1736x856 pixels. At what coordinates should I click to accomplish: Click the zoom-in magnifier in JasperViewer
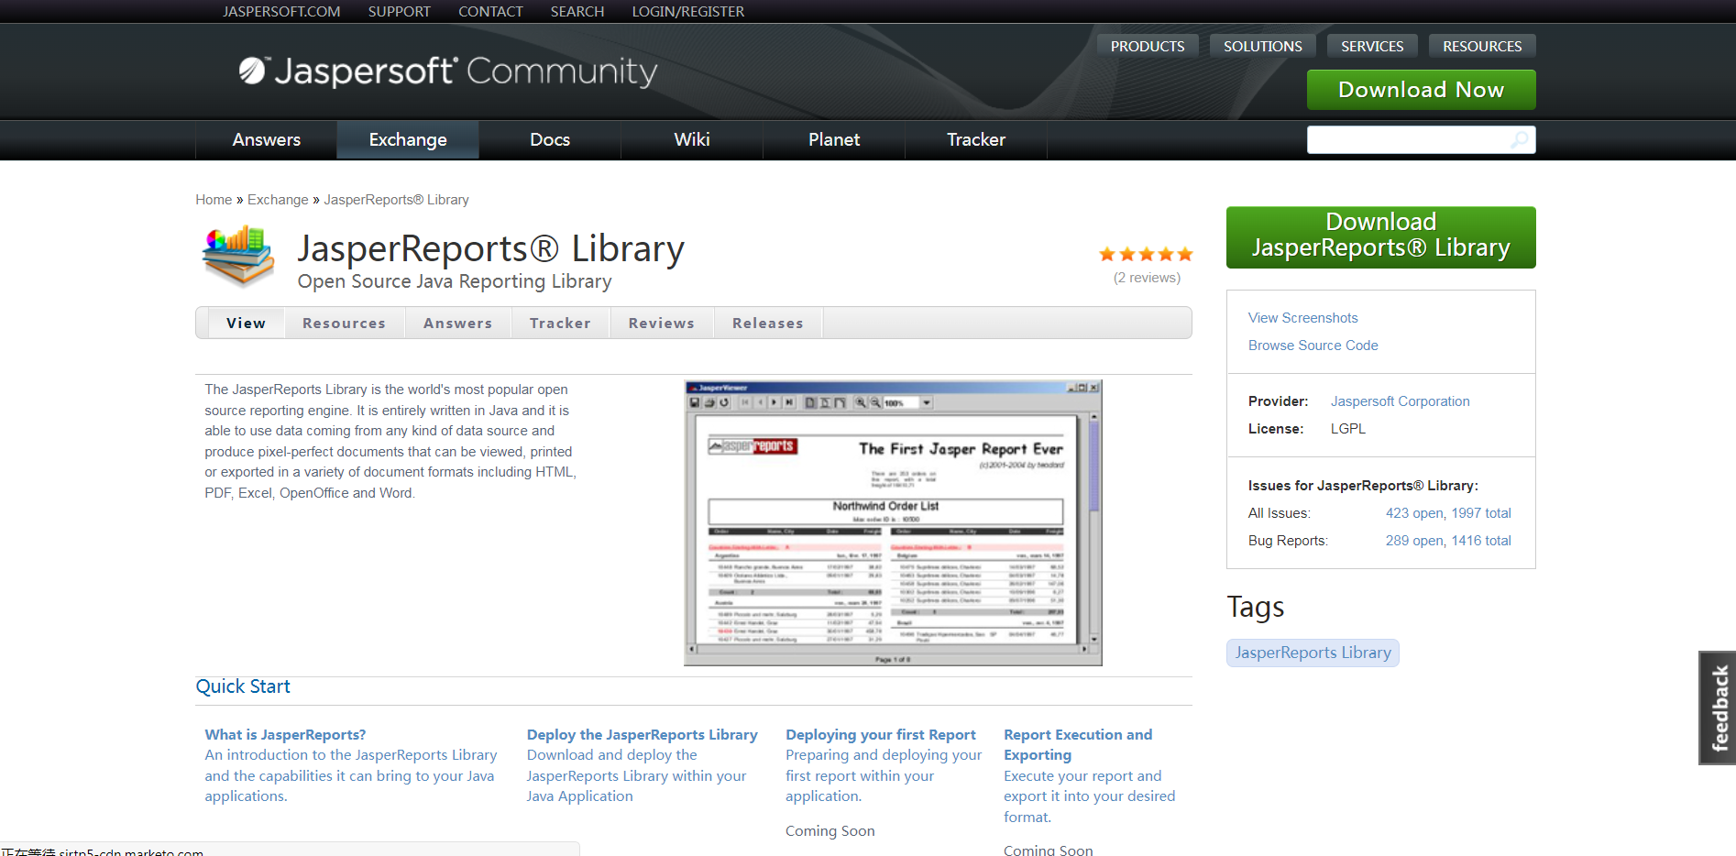pyautogui.click(x=862, y=402)
